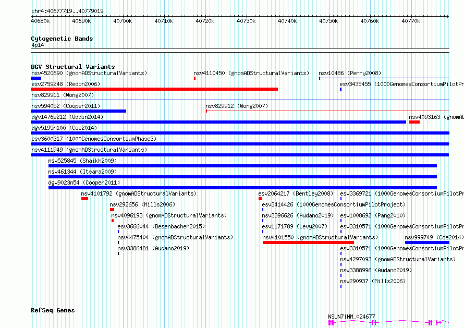Click the red bar under nsv4101792
This screenshot has width=464, height=328.
[84, 199]
